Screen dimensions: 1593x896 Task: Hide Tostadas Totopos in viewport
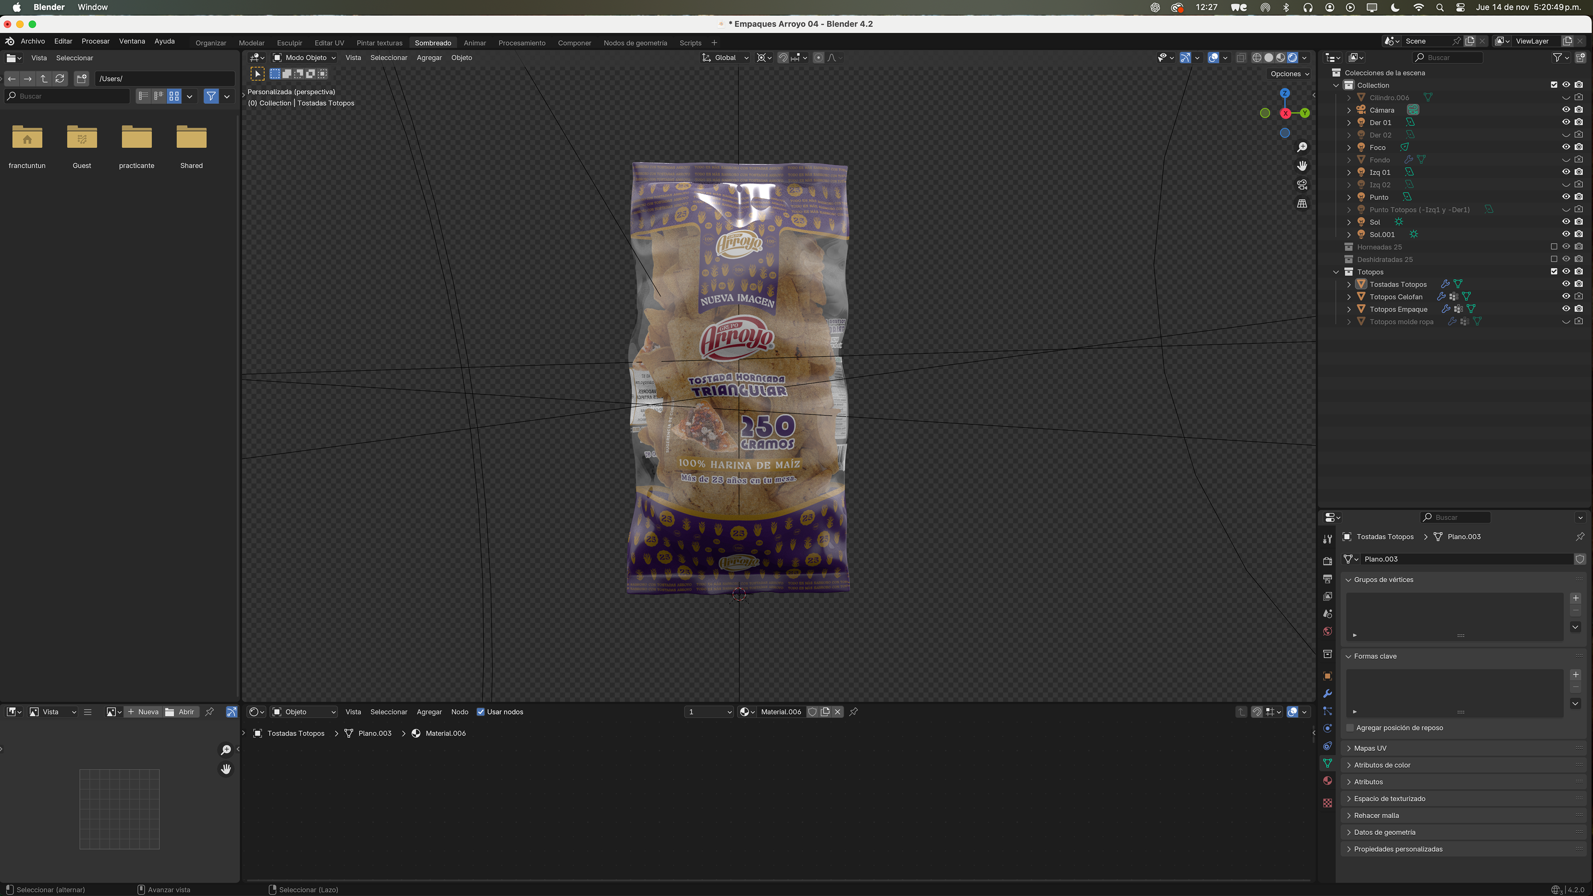pyautogui.click(x=1566, y=284)
